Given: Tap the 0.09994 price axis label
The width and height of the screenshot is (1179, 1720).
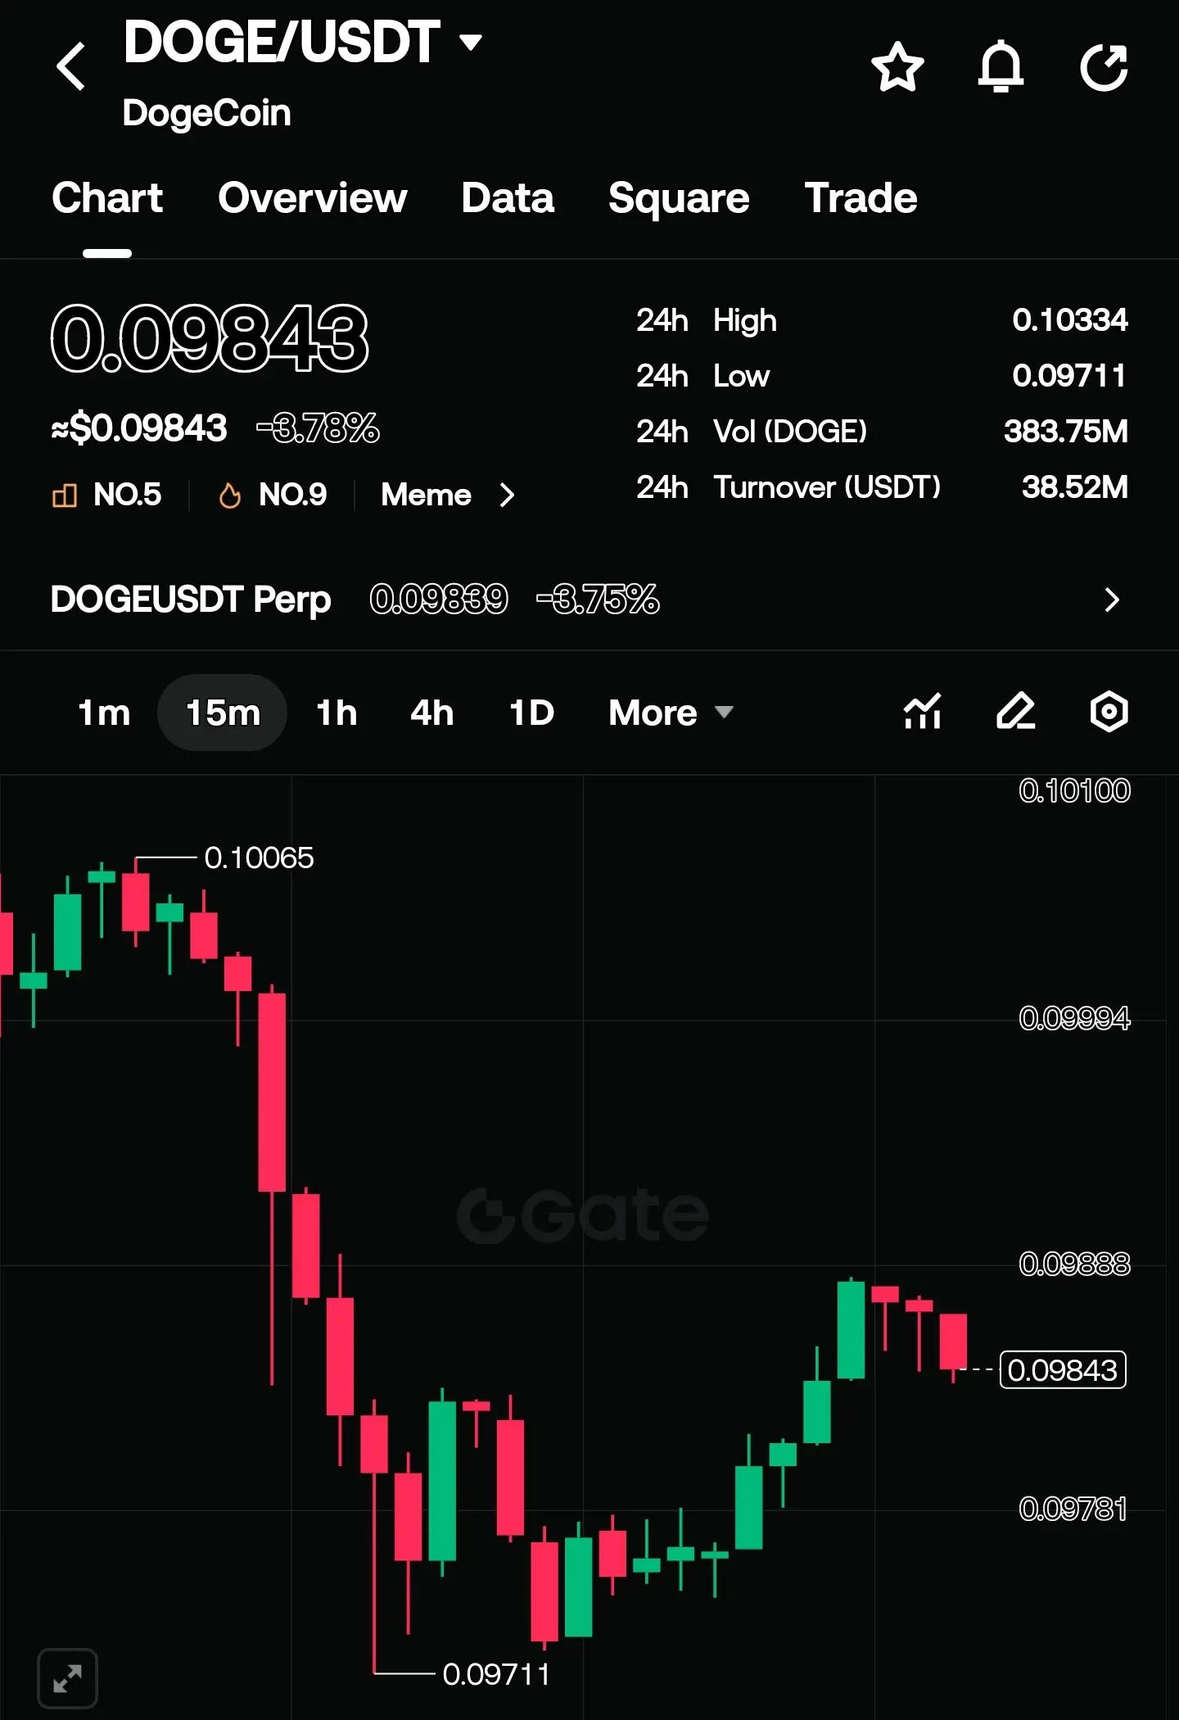Looking at the screenshot, I should pyautogui.click(x=1074, y=1019).
